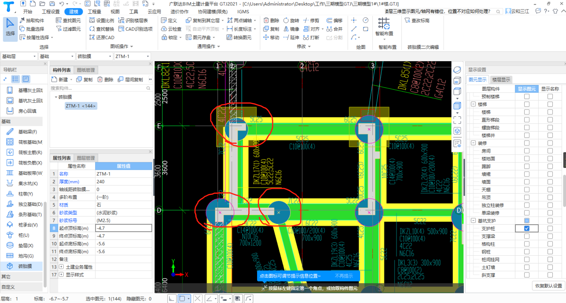Open the 基础层 floor dropdown
The height and width of the screenshot is (303, 566).
(x=19, y=56)
